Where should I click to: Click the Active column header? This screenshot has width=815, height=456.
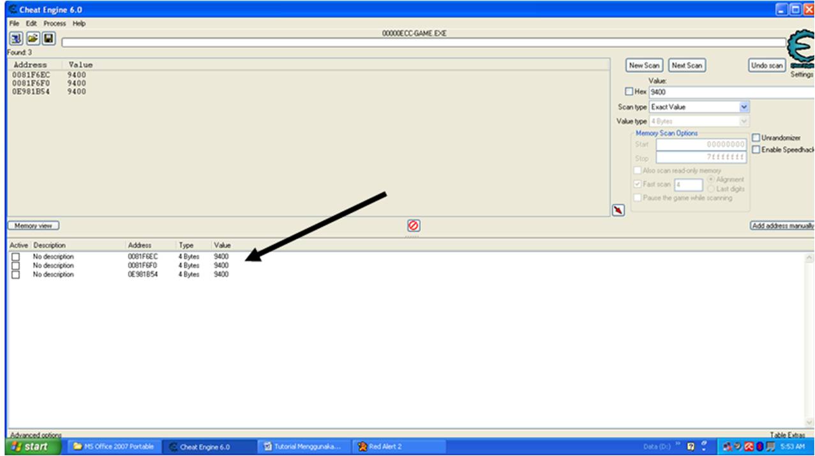click(19, 245)
